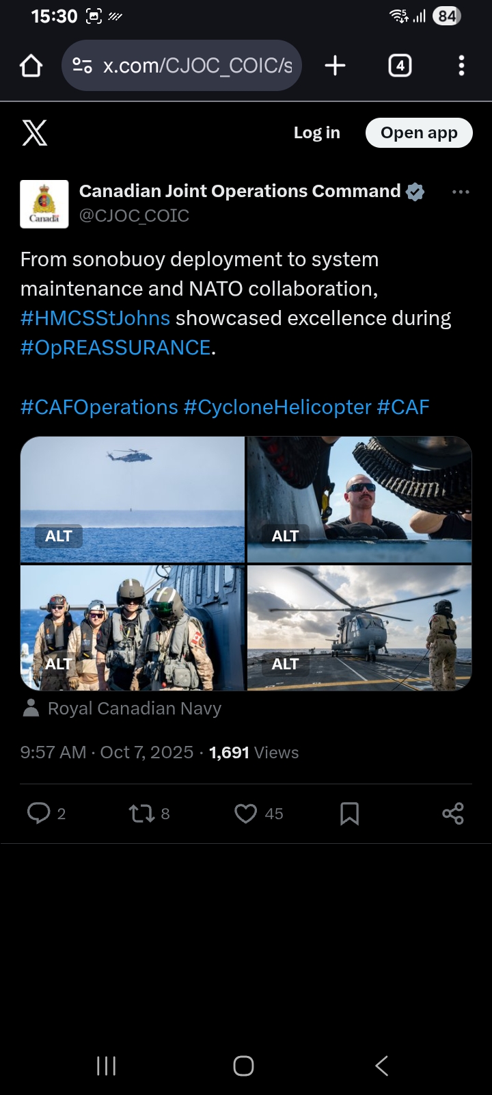Open Canadian Joint Operations Command profile avatar
Screen dimensions: 492x1095
(44, 204)
